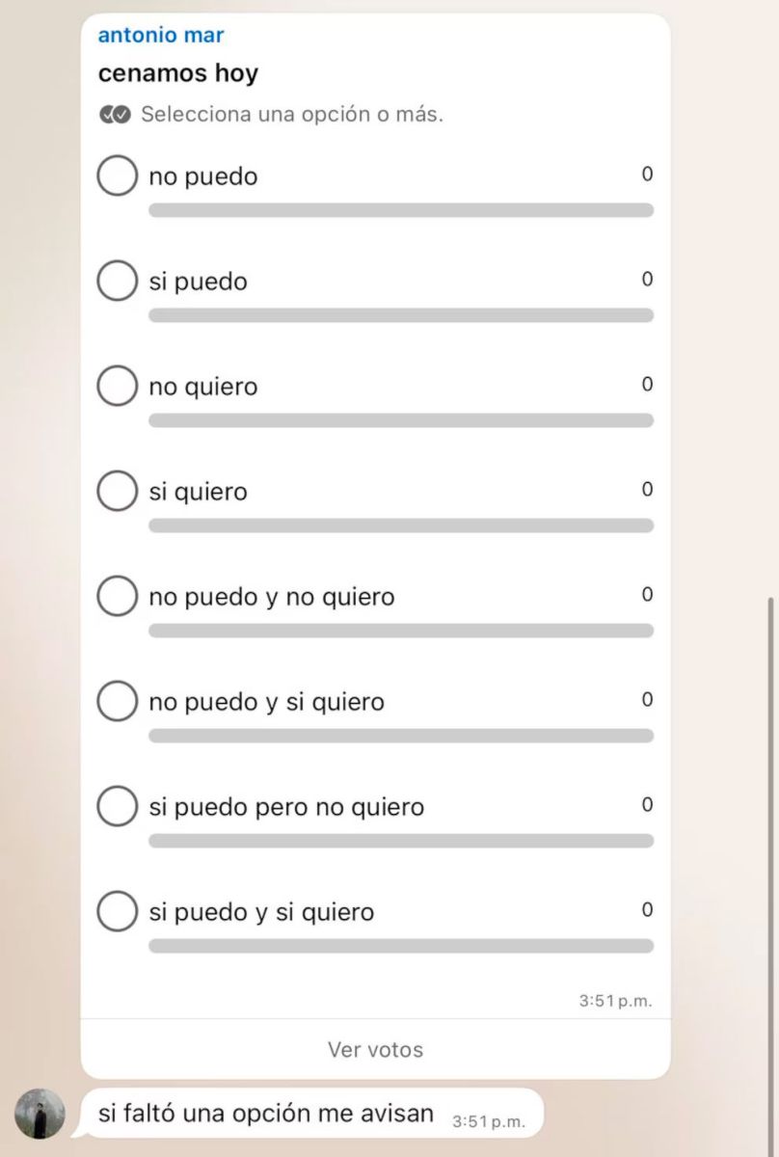Click the 'si puedo y si quiero' vote bar

point(400,946)
